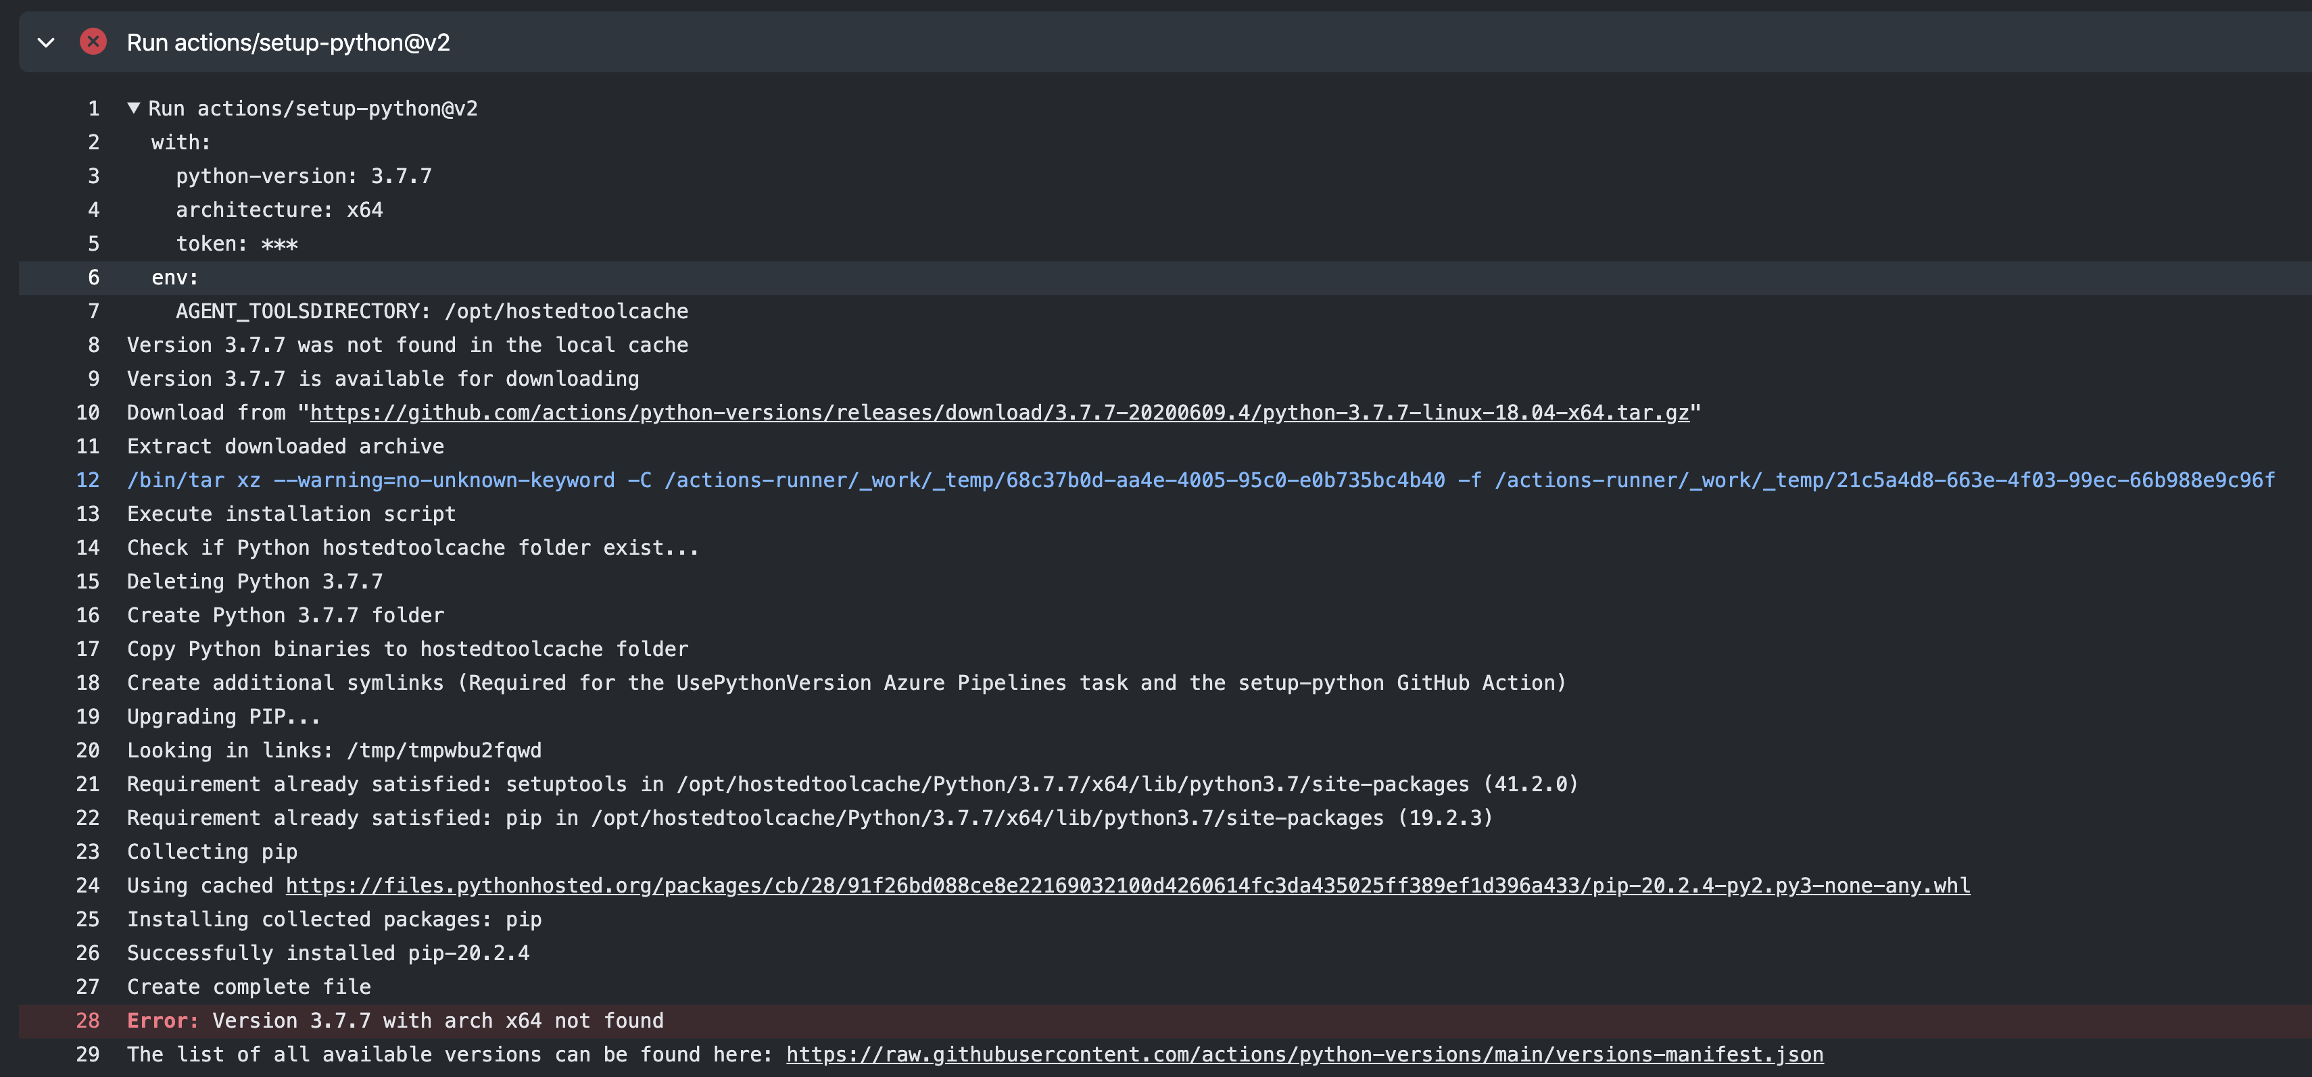Image resolution: width=2312 pixels, height=1077 pixels.
Task: Collapse the setup-python step chevron
Action: [46, 42]
